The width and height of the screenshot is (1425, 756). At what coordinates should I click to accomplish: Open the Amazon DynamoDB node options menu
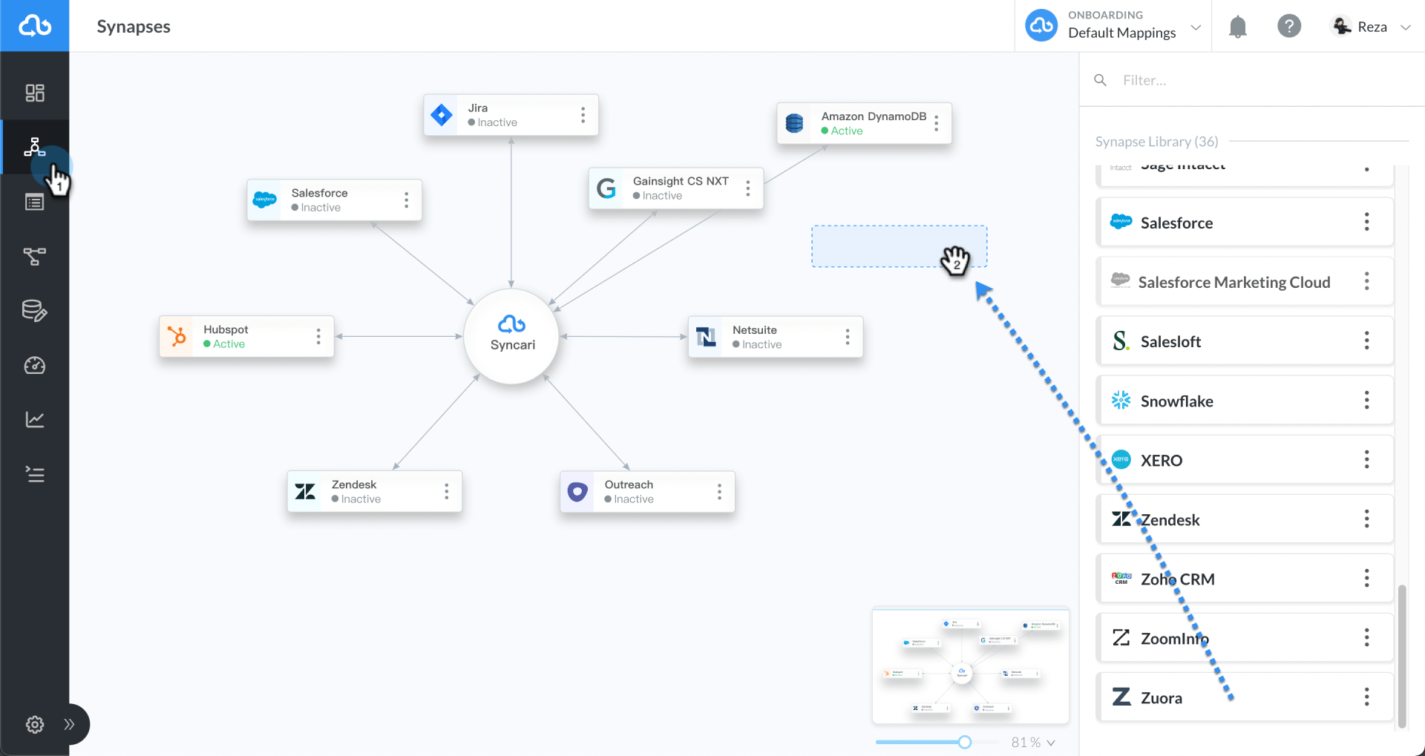(937, 123)
